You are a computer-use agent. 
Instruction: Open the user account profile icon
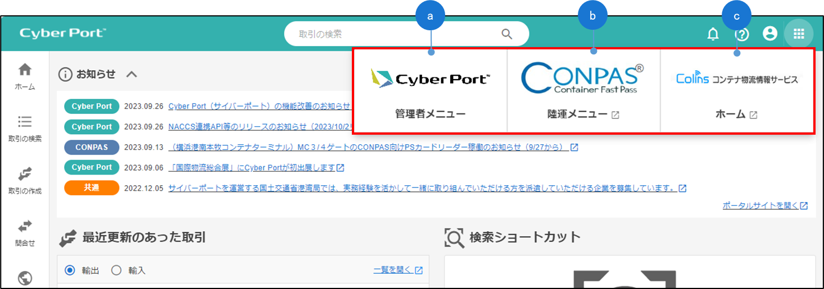tap(769, 34)
